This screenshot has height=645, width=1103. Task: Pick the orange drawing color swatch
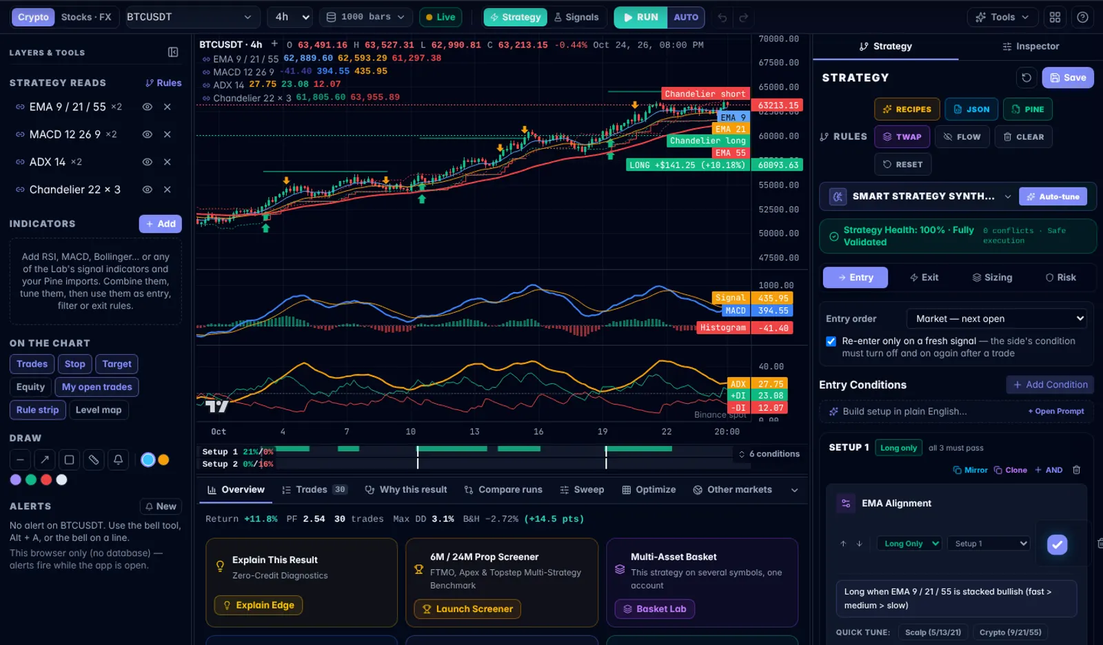coord(163,460)
